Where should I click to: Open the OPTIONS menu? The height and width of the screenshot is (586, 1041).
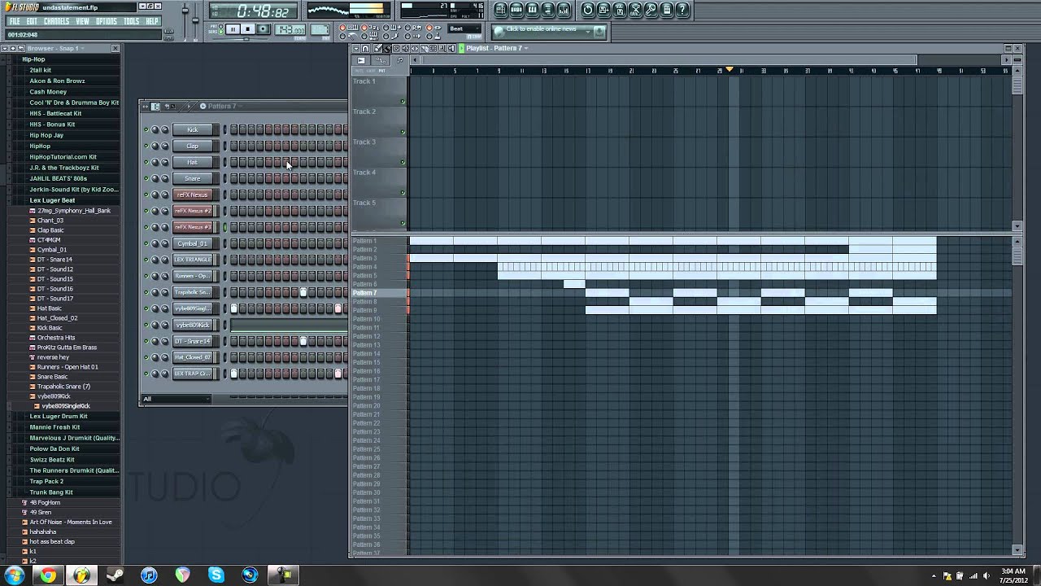(107, 21)
